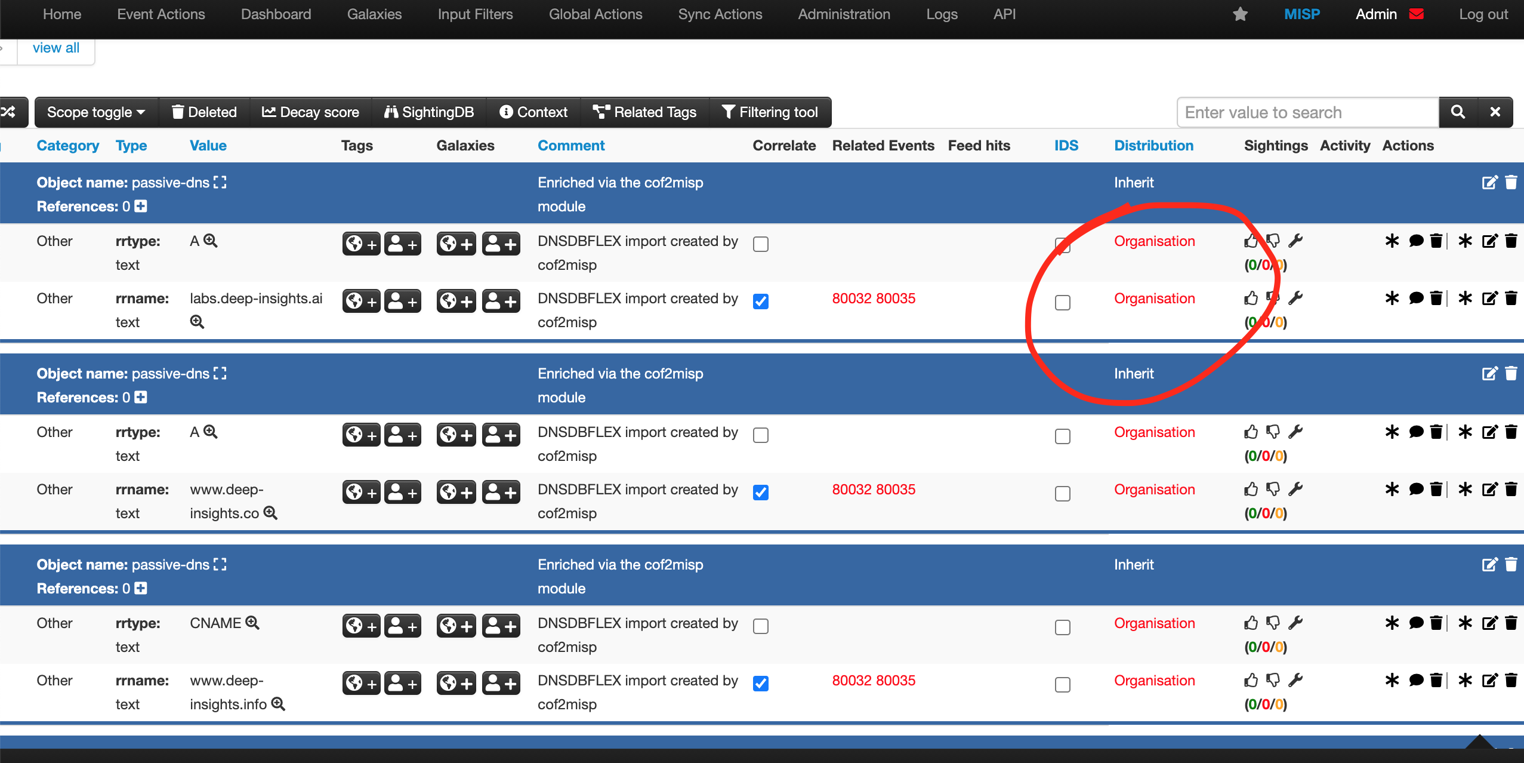Look up labs.deep-insights.ai via magnifier icon
Viewport: 1524px width, 763px height.
tap(197, 322)
